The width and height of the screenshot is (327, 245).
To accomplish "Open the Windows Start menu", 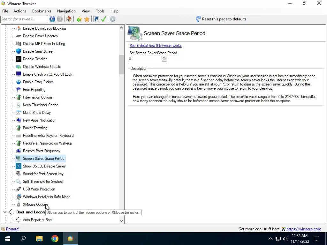I will (8, 239).
